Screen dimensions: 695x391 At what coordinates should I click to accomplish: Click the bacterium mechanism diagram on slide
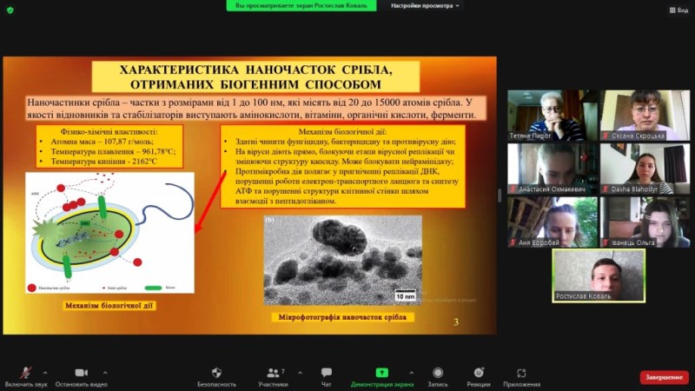(x=109, y=233)
